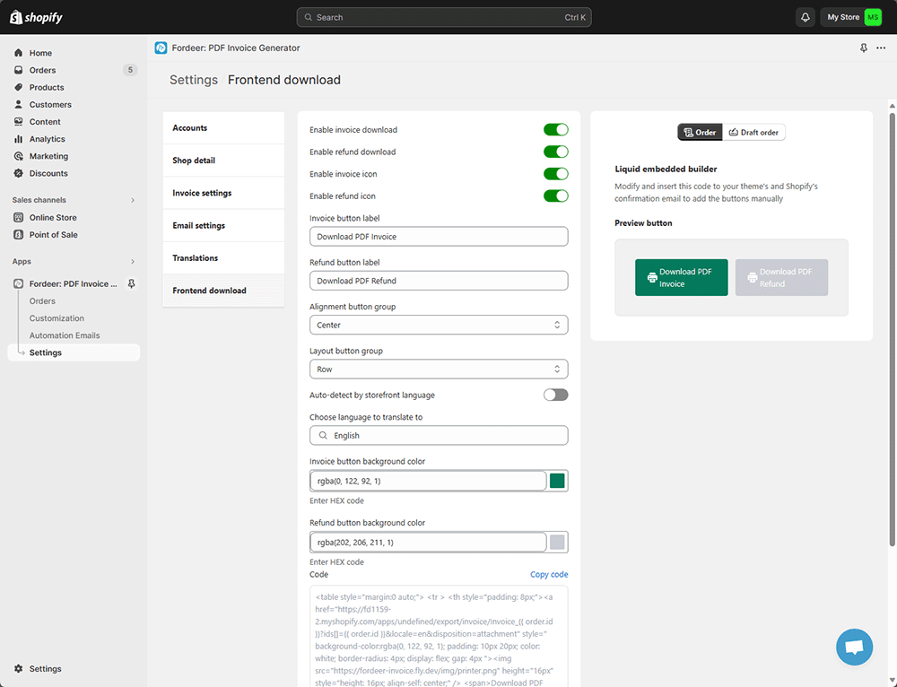Expand Apps section chevron
The height and width of the screenshot is (687, 897).
(133, 261)
